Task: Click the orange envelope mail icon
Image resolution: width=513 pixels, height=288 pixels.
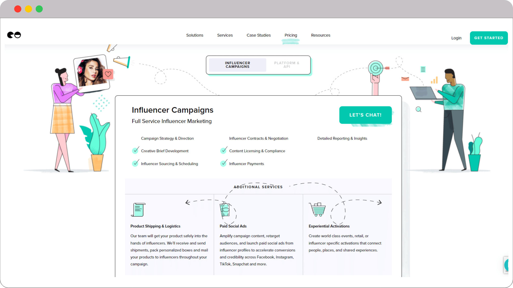Action: [x=405, y=79]
